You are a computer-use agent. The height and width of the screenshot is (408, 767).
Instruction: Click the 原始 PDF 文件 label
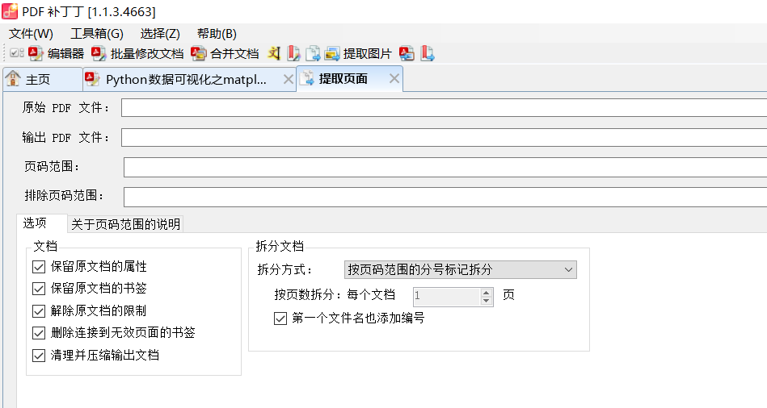point(66,108)
